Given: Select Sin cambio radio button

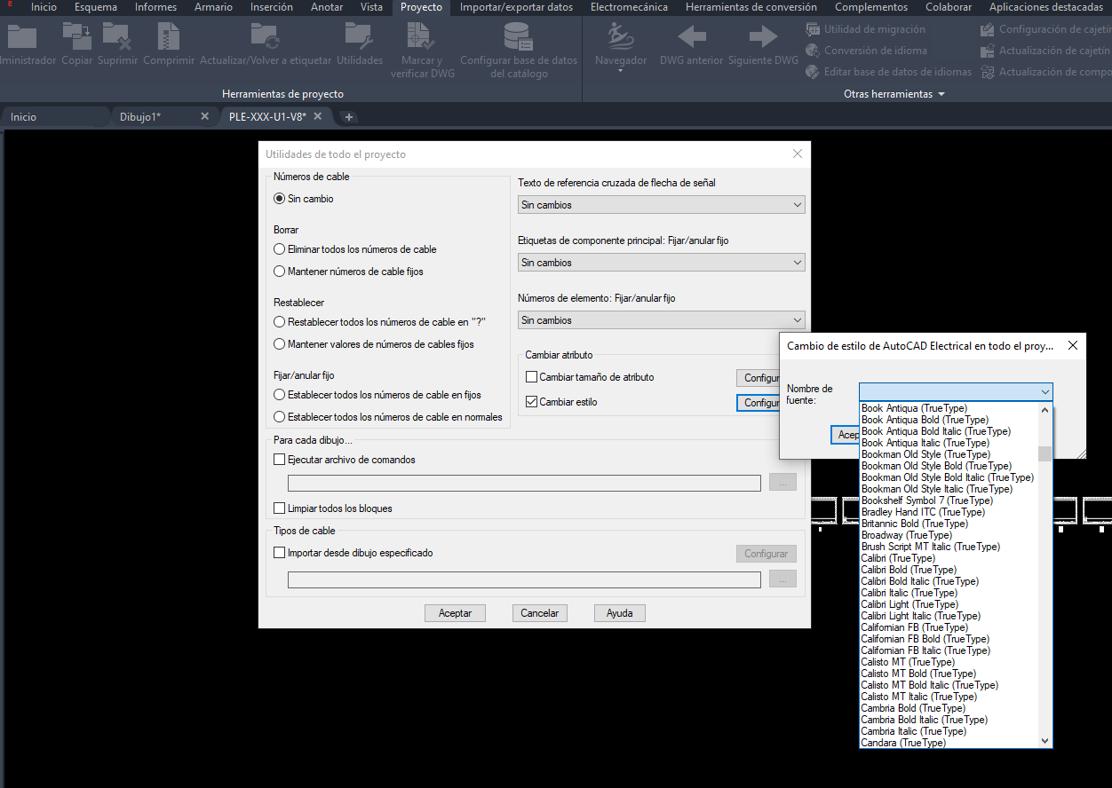Looking at the screenshot, I should tap(280, 199).
